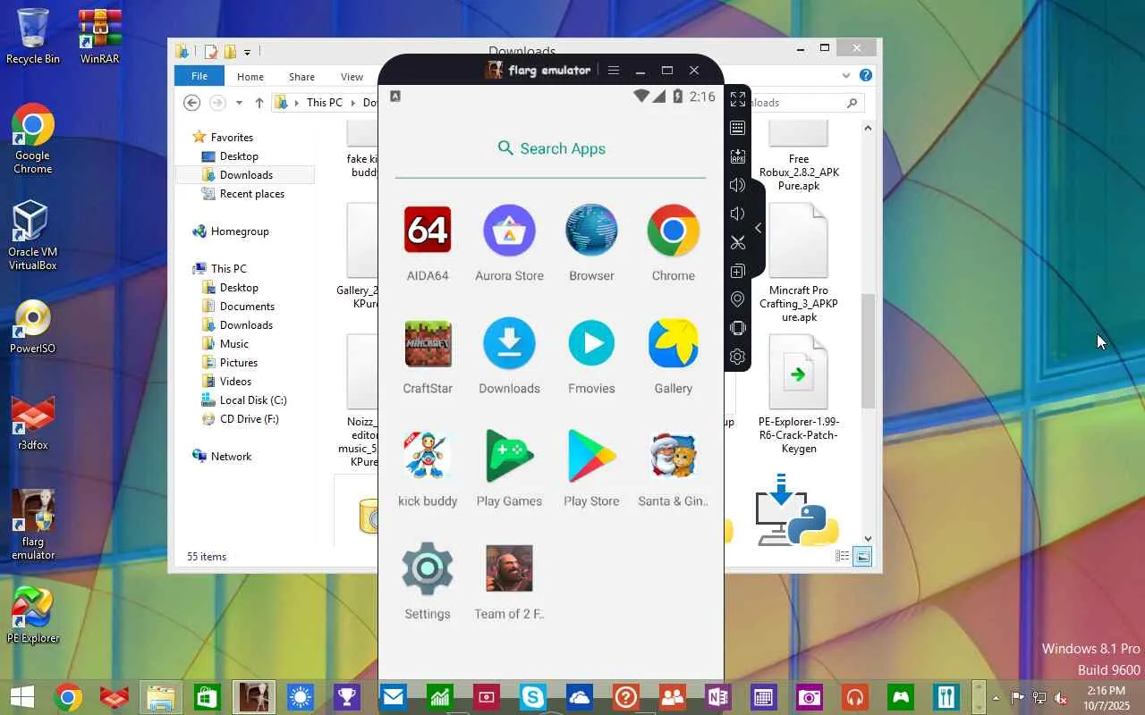Open the emulator hamburger menu in title bar
The width and height of the screenshot is (1145, 715).
pos(614,70)
